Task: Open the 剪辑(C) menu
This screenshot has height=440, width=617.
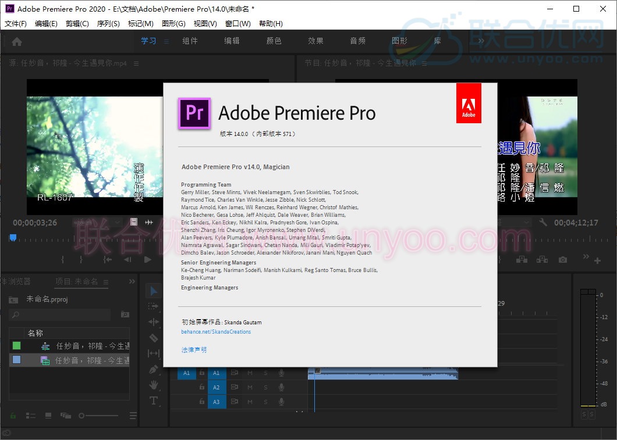Action: (77, 24)
